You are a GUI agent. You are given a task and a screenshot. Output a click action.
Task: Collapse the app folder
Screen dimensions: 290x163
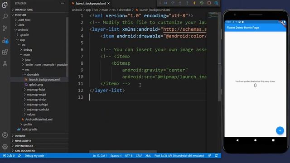tap(39, 40)
